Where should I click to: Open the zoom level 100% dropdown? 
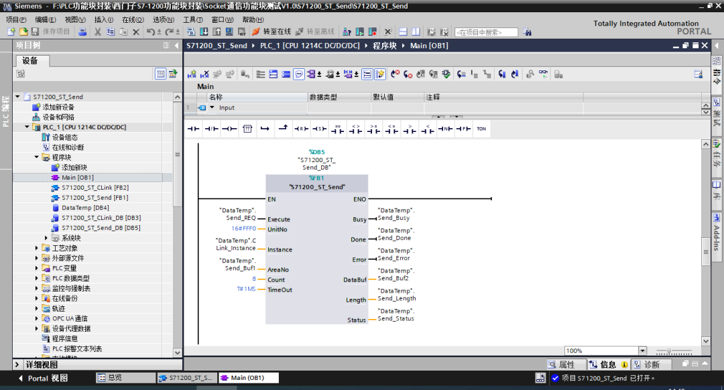642,350
